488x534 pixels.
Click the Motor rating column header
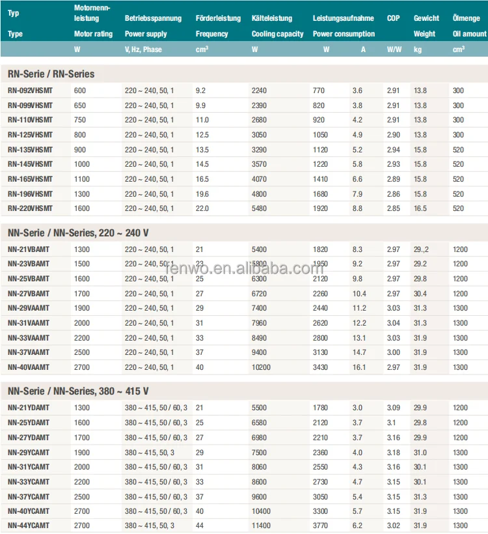tap(93, 34)
